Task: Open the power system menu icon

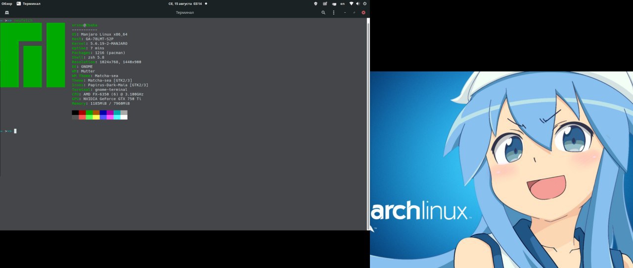Action: tap(364, 3)
